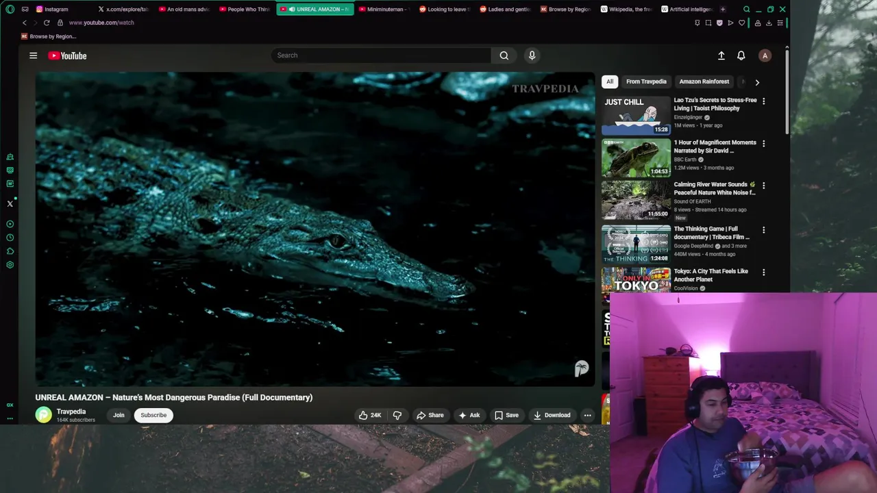Viewport: 877px width, 493px height.
Task: Open the Trapvedia channel name link
Action: click(x=71, y=412)
